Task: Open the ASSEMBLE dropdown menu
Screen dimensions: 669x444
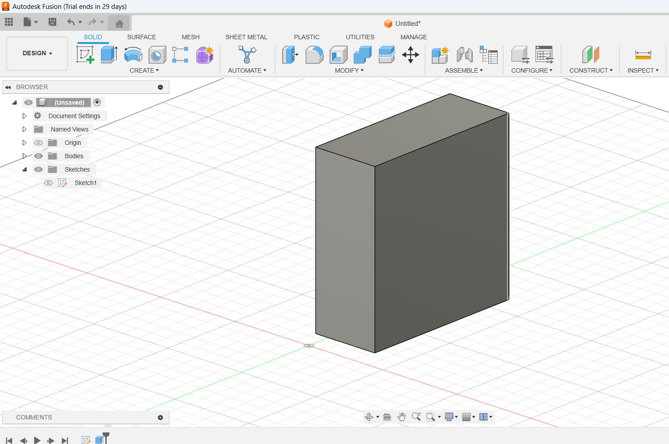Action: pos(464,70)
